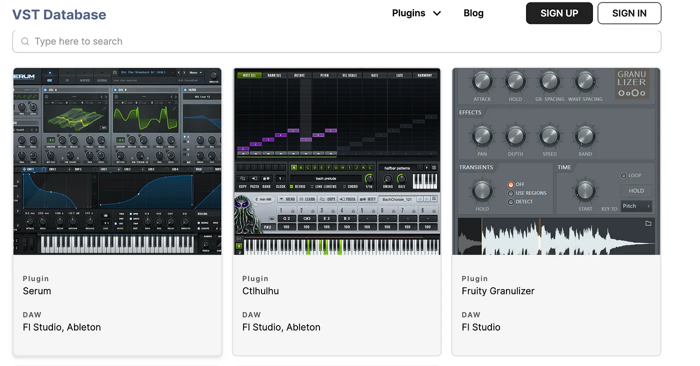Open the Pitch key-to dropdown
Screen dimensions: 700x366
(637, 206)
